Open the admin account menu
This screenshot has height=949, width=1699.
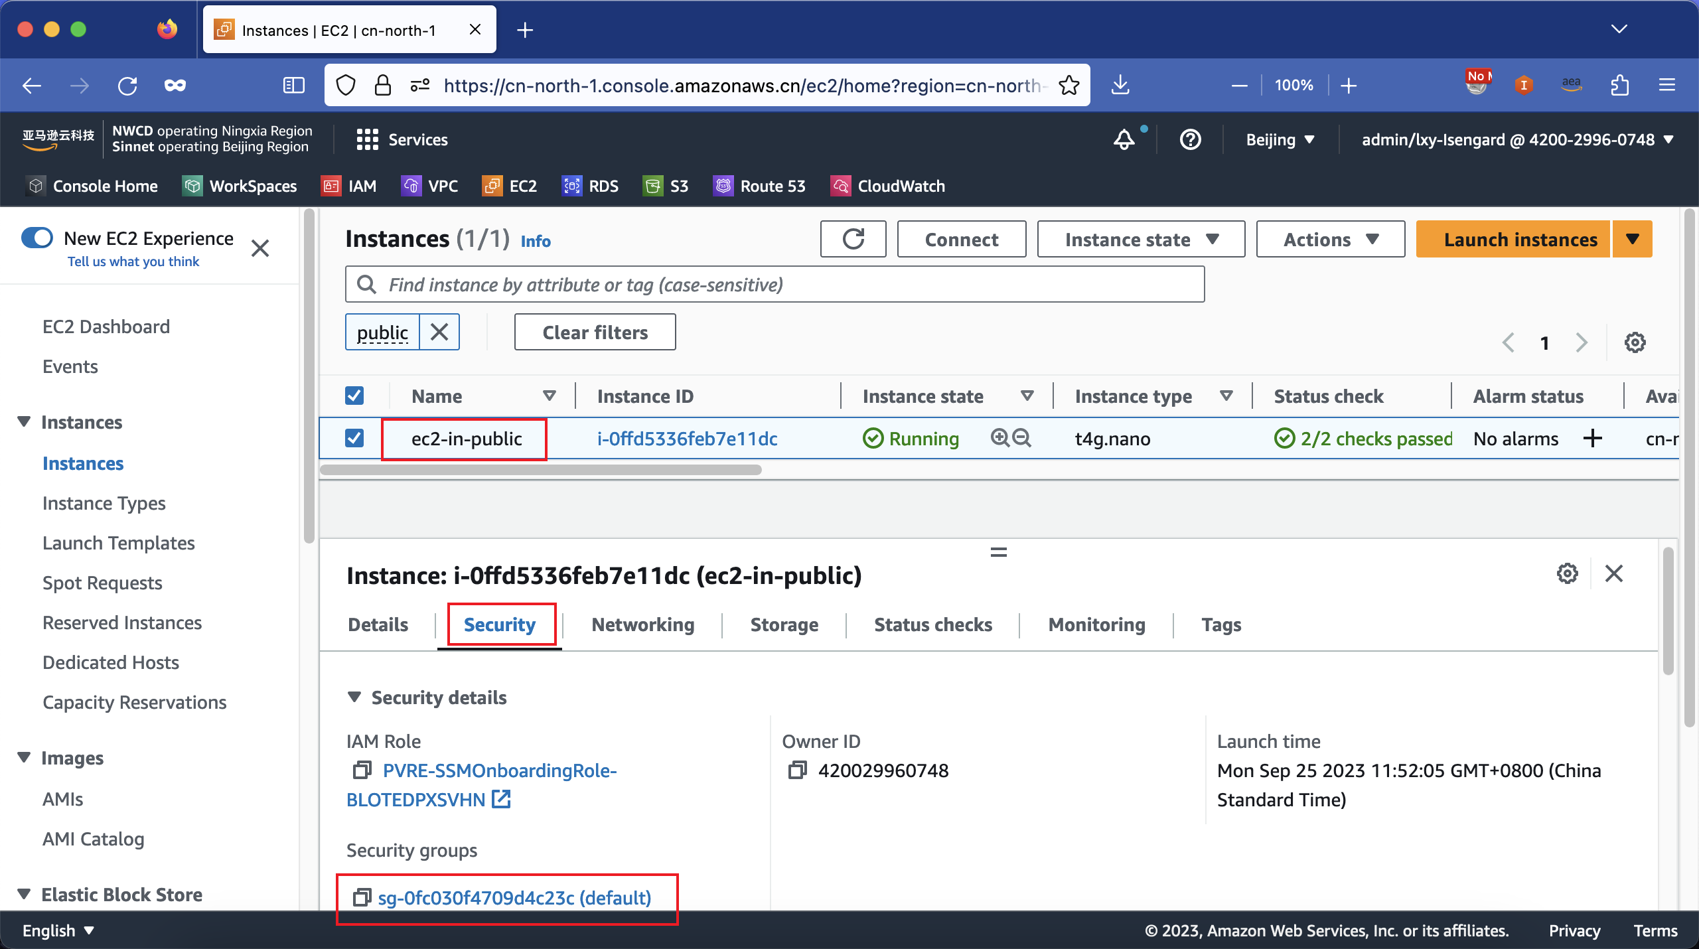click(x=1516, y=139)
